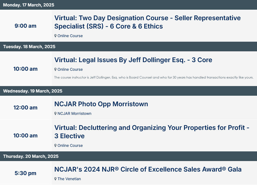257x185 pixels.
Task: Select Tuesday 18 March, 2025 date header
Action: pos(128,47)
